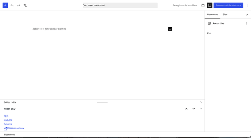Click the État label in sidebar
The height and width of the screenshot is (138, 251).
pyautogui.click(x=209, y=33)
